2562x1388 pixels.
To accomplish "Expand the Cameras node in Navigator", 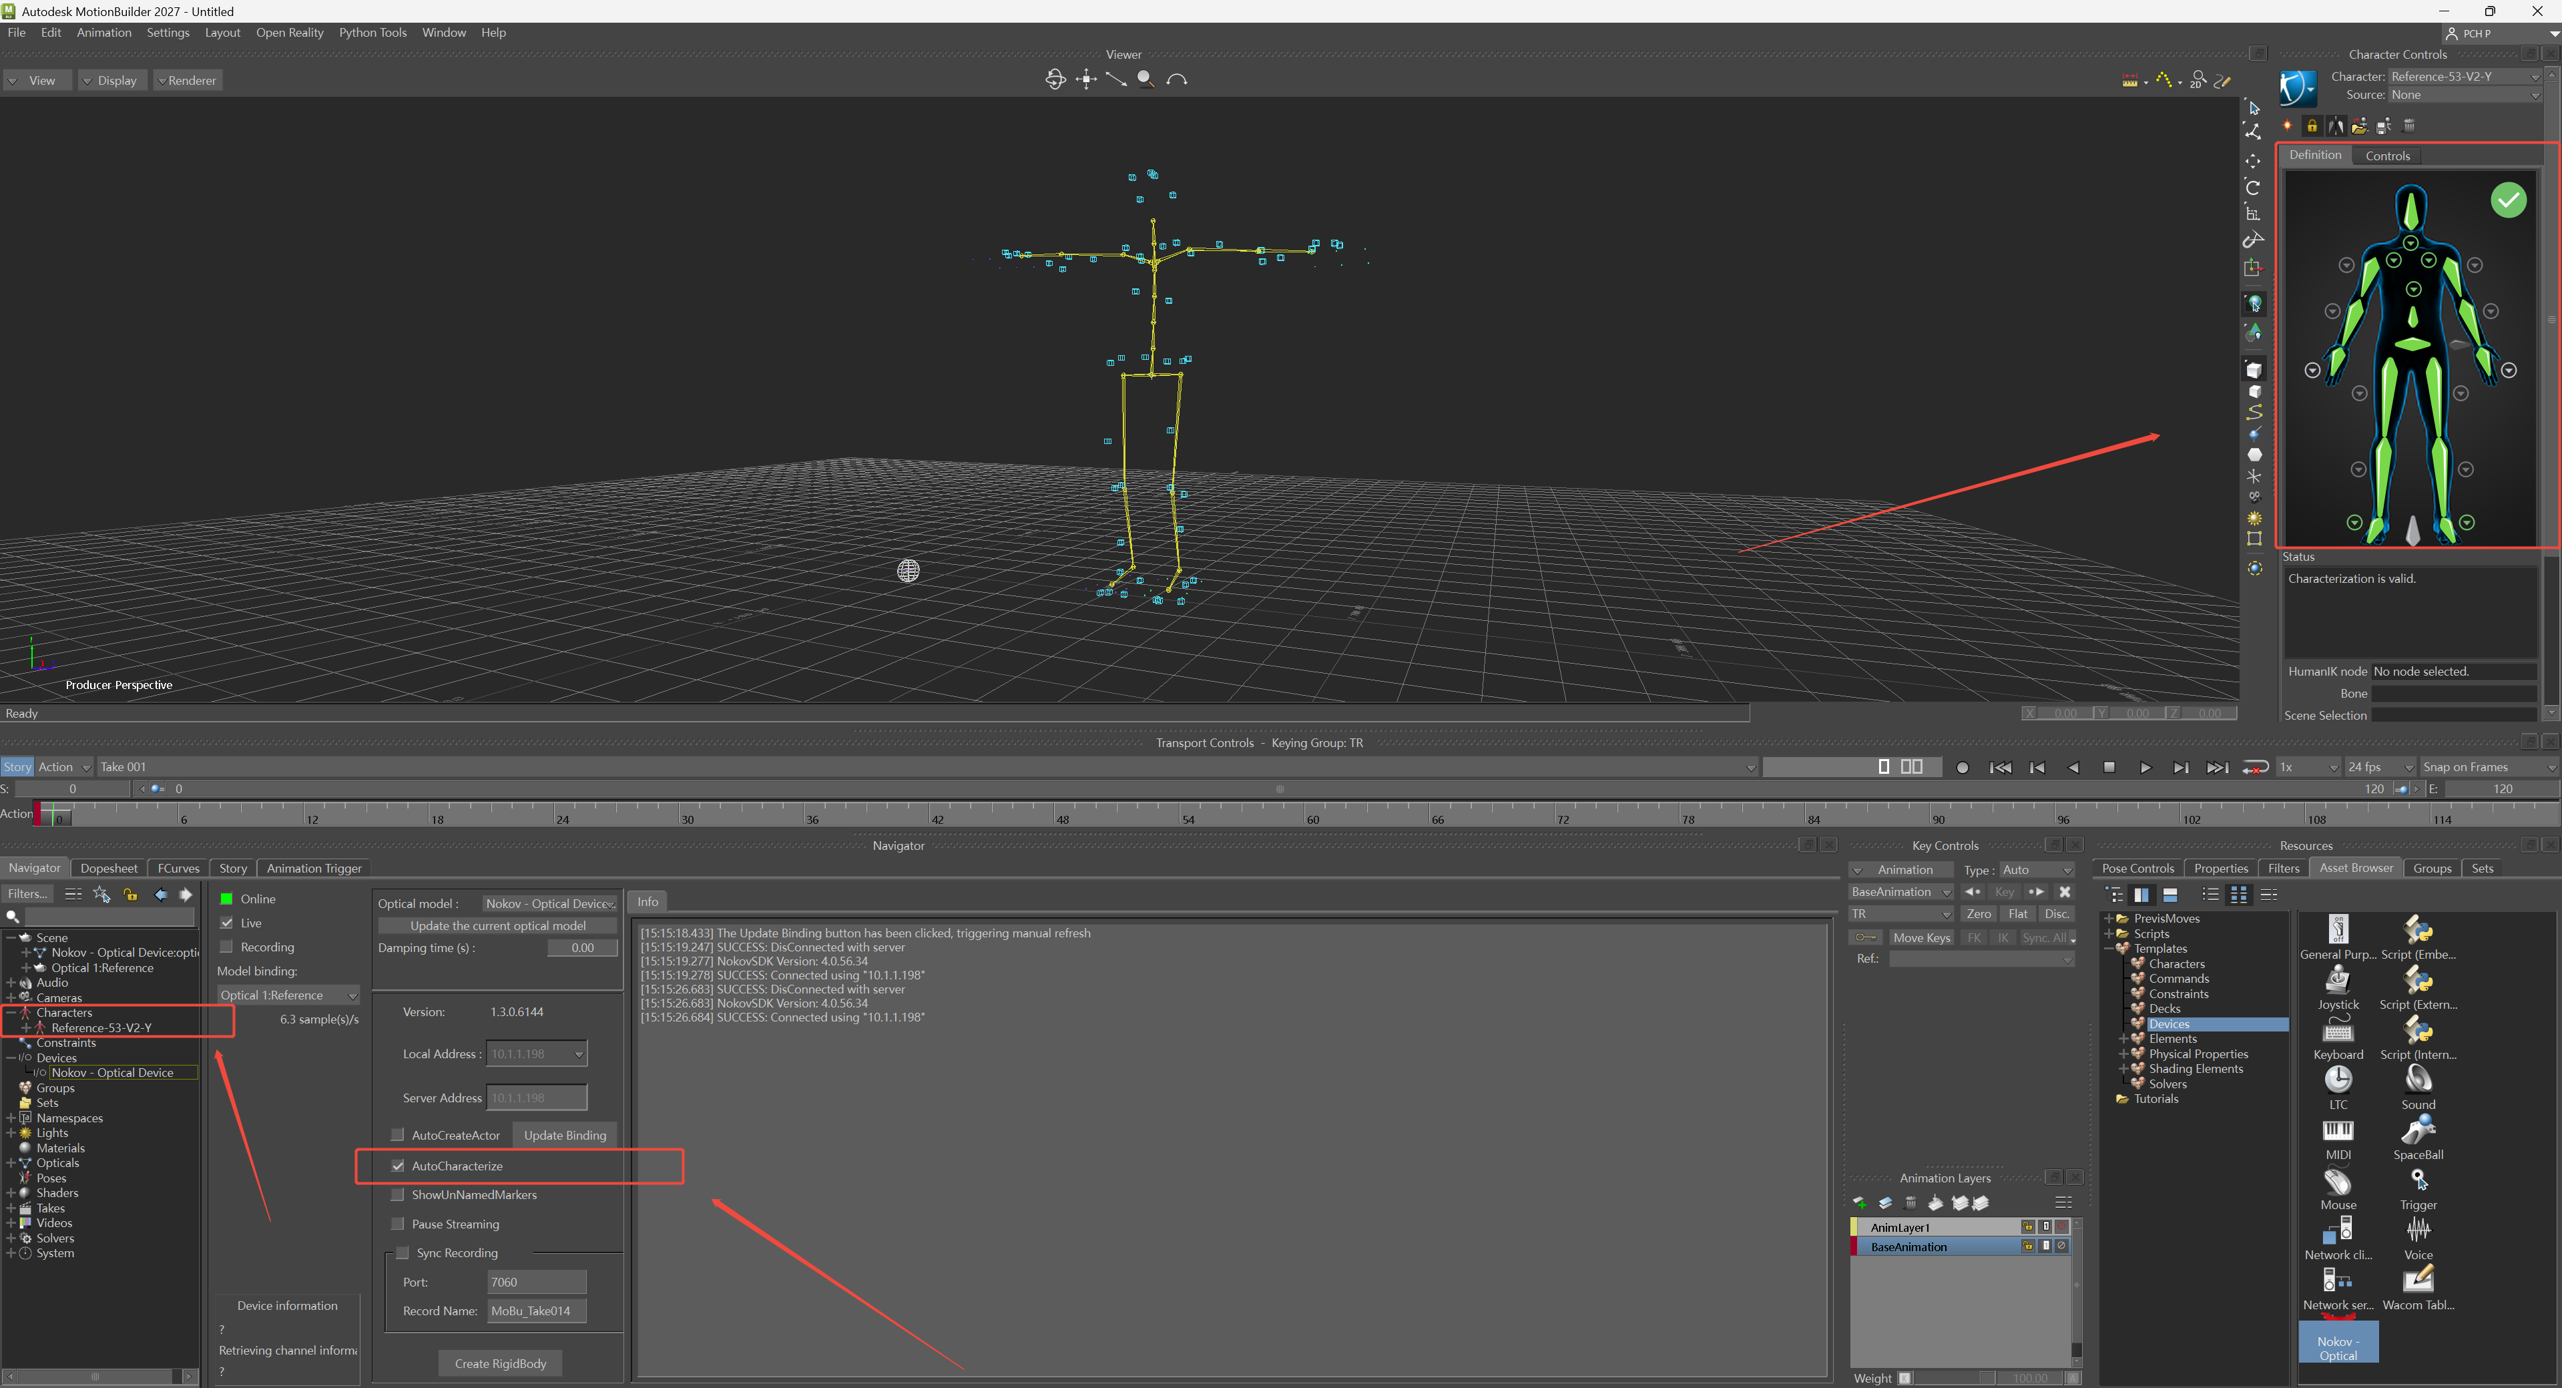I will click(11, 997).
